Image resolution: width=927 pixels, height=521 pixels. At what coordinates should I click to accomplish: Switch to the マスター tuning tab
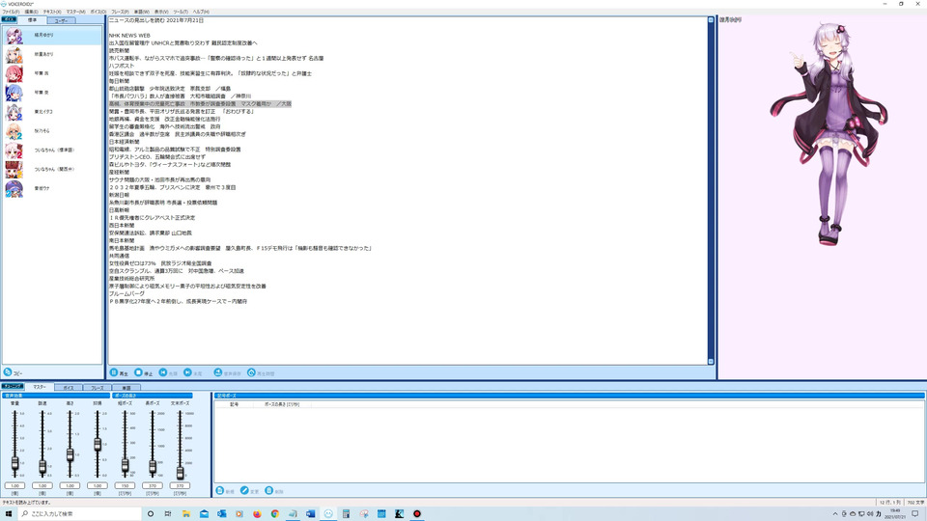39,387
